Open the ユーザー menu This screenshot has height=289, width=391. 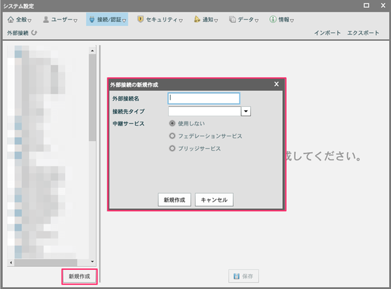pyautogui.click(x=60, y=20)
